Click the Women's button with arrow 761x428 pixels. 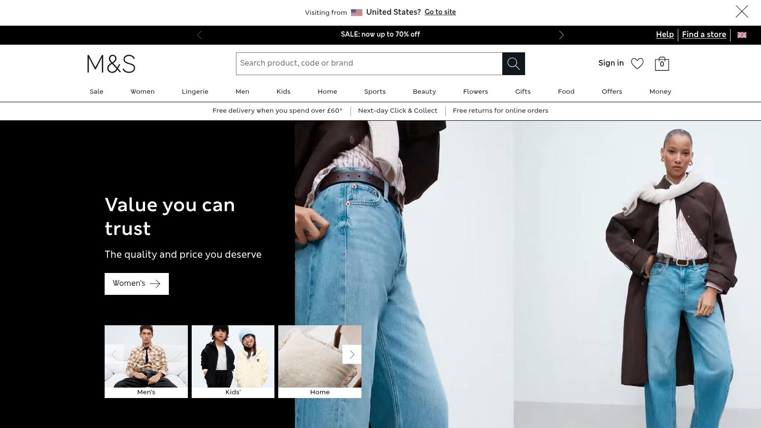137,283
